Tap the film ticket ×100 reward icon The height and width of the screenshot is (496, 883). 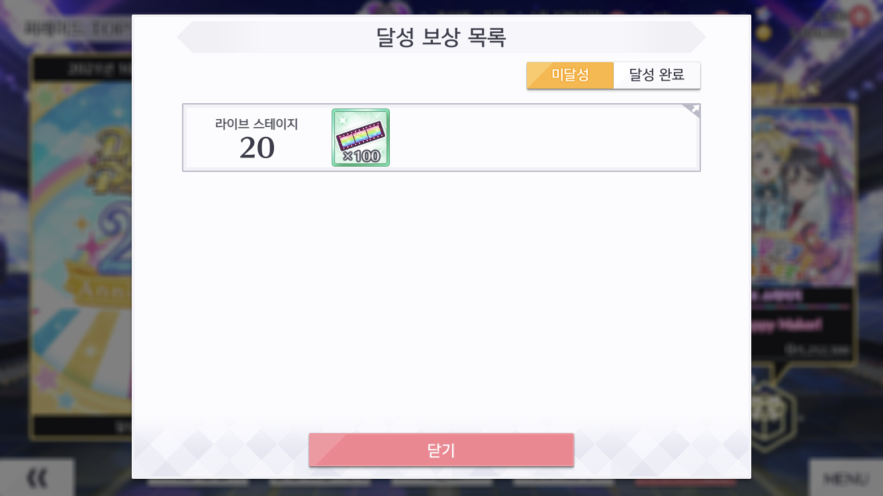point(361,138)
